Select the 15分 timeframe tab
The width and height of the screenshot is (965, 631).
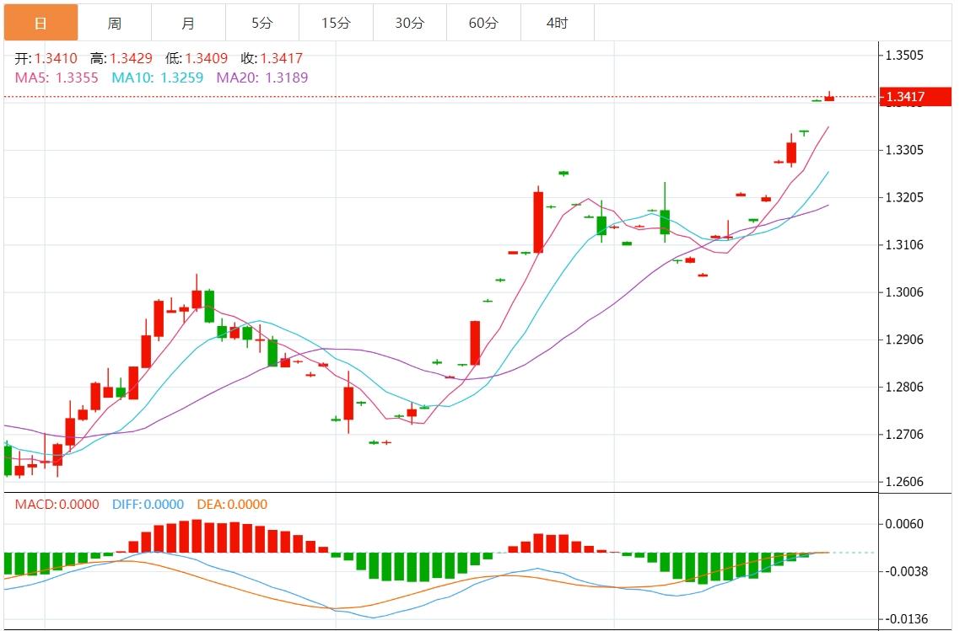pos(336,23)
